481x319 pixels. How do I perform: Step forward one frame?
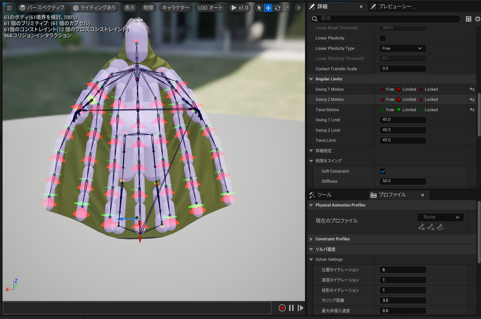coord(300,308)
